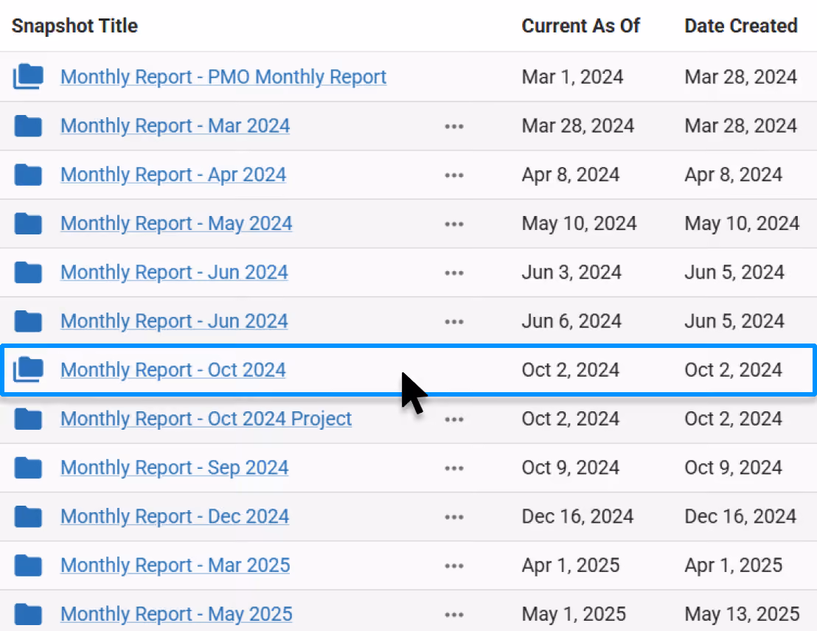
Task: Open the Monthly Report - Mar 2024 link
Action: (175, 126)
